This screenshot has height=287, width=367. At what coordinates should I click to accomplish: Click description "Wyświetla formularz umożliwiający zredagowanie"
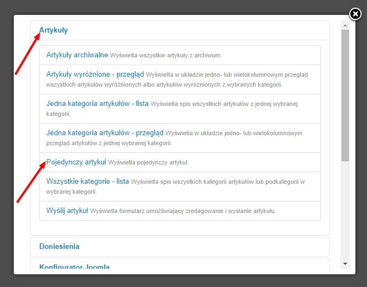(182, 211)
